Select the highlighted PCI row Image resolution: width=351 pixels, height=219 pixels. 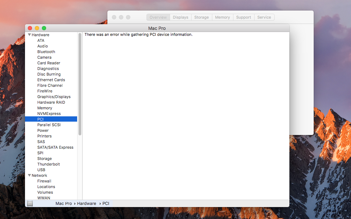51,119
